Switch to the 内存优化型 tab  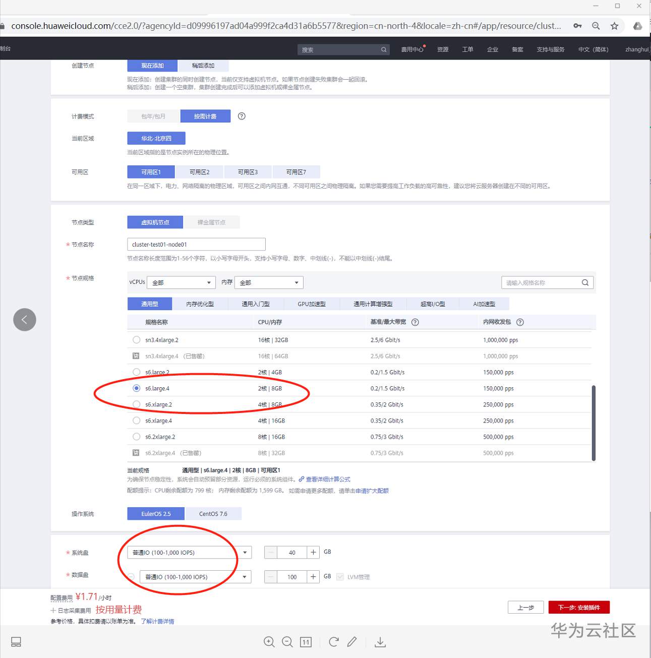click(x=200, y=304)
